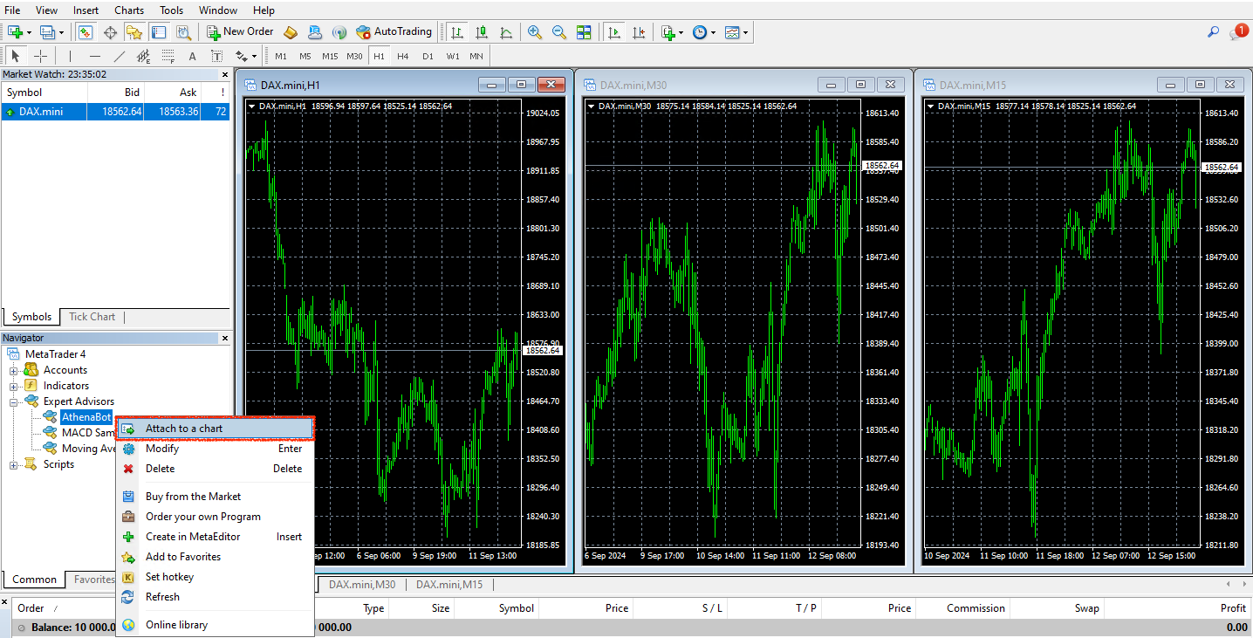Select the D1 timeframe
This screenshot has height=638, width=1253.
[428, 56]
